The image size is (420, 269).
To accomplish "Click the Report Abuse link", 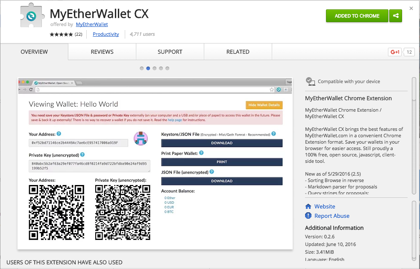I will coord(332,216).
